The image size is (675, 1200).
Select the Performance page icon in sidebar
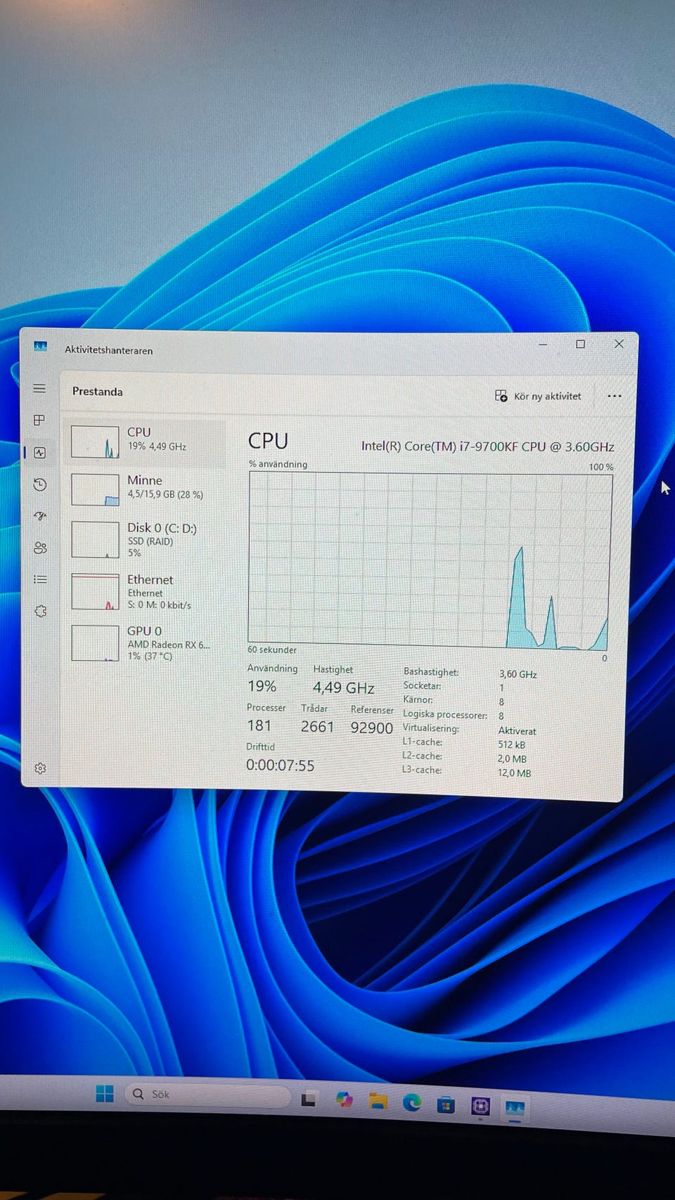(x=39, y=453)
